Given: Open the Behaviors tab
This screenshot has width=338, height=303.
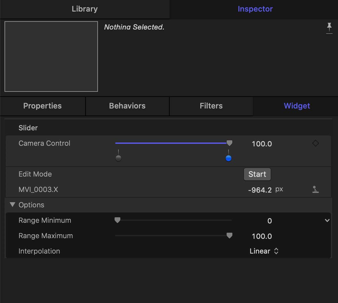Looking at the screenshot, I should (x=127, y=106).
